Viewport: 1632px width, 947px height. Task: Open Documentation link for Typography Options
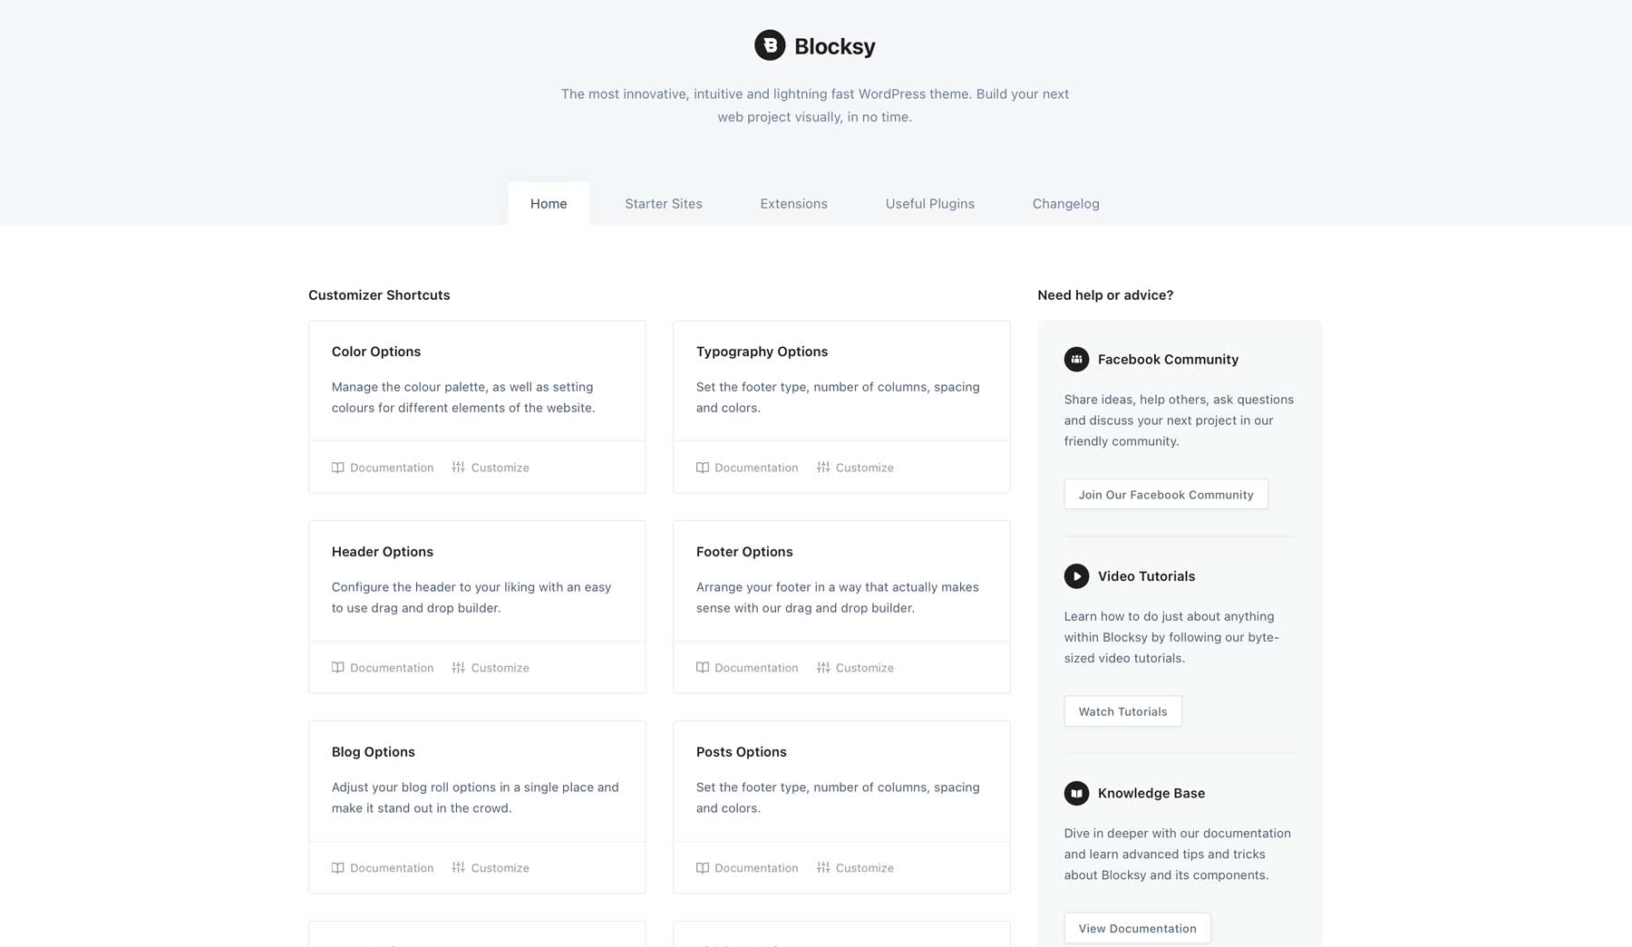tap(747, 468)
